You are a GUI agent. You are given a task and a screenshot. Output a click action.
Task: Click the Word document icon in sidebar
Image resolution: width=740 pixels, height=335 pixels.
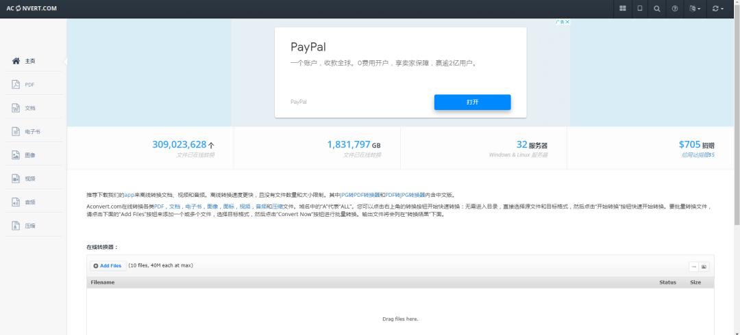pyautogui.click(x=16, y=108)
